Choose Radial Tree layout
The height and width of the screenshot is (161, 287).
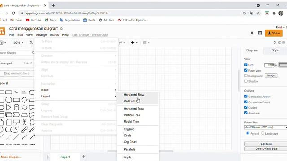138,121
